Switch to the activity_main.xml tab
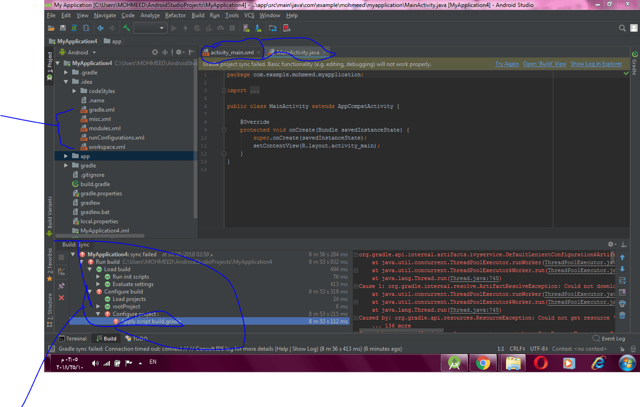The height and width of the screenshot is (407, 640). coord(232,52)
